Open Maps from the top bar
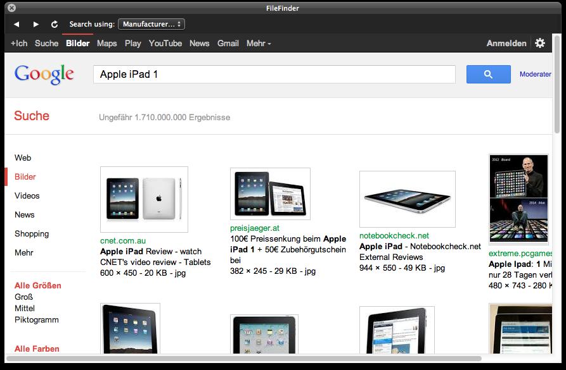The width and height of the screenshot is (566, 370). (107, 43)
